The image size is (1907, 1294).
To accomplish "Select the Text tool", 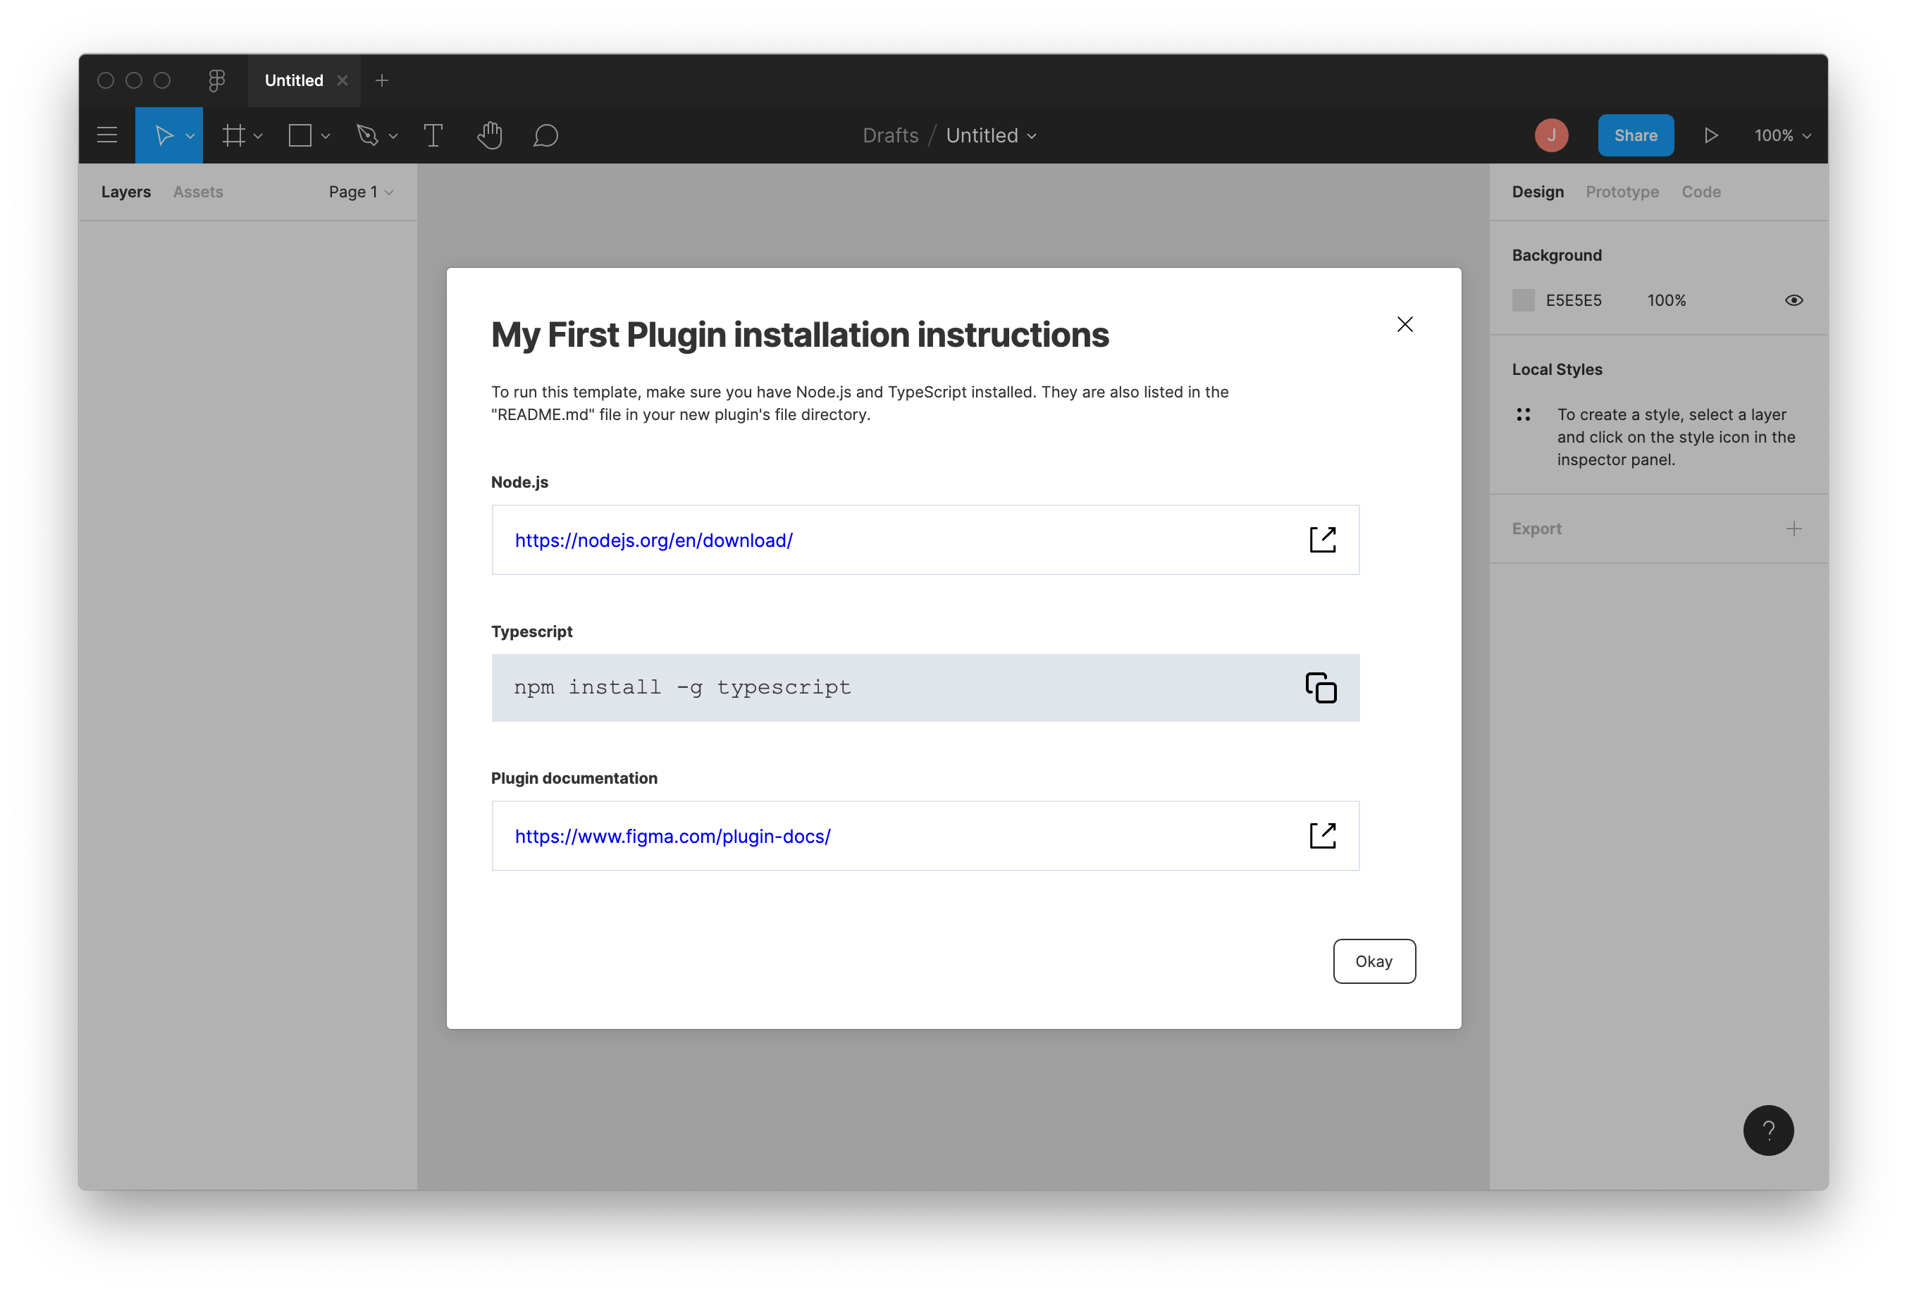I will click(x=433, y=135).
